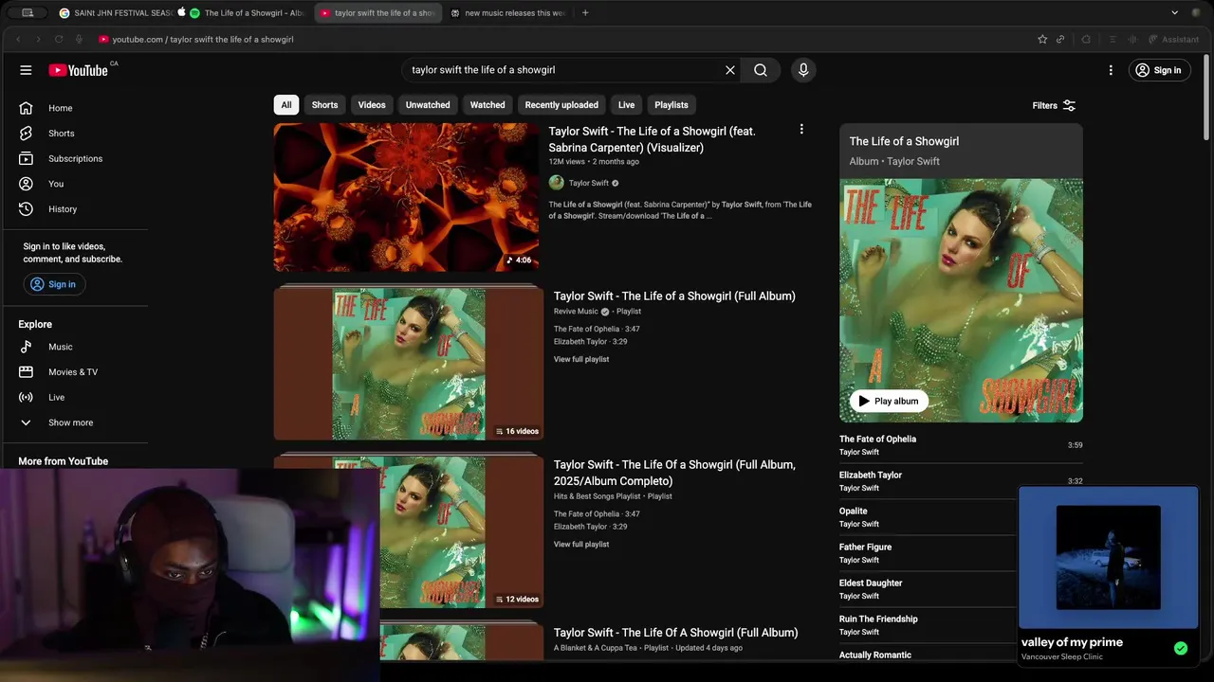The image size is (1214, 682).
Task: Switch to SAINt JHN FESTIVAL browser tab
Action: [x=116, y=13]
